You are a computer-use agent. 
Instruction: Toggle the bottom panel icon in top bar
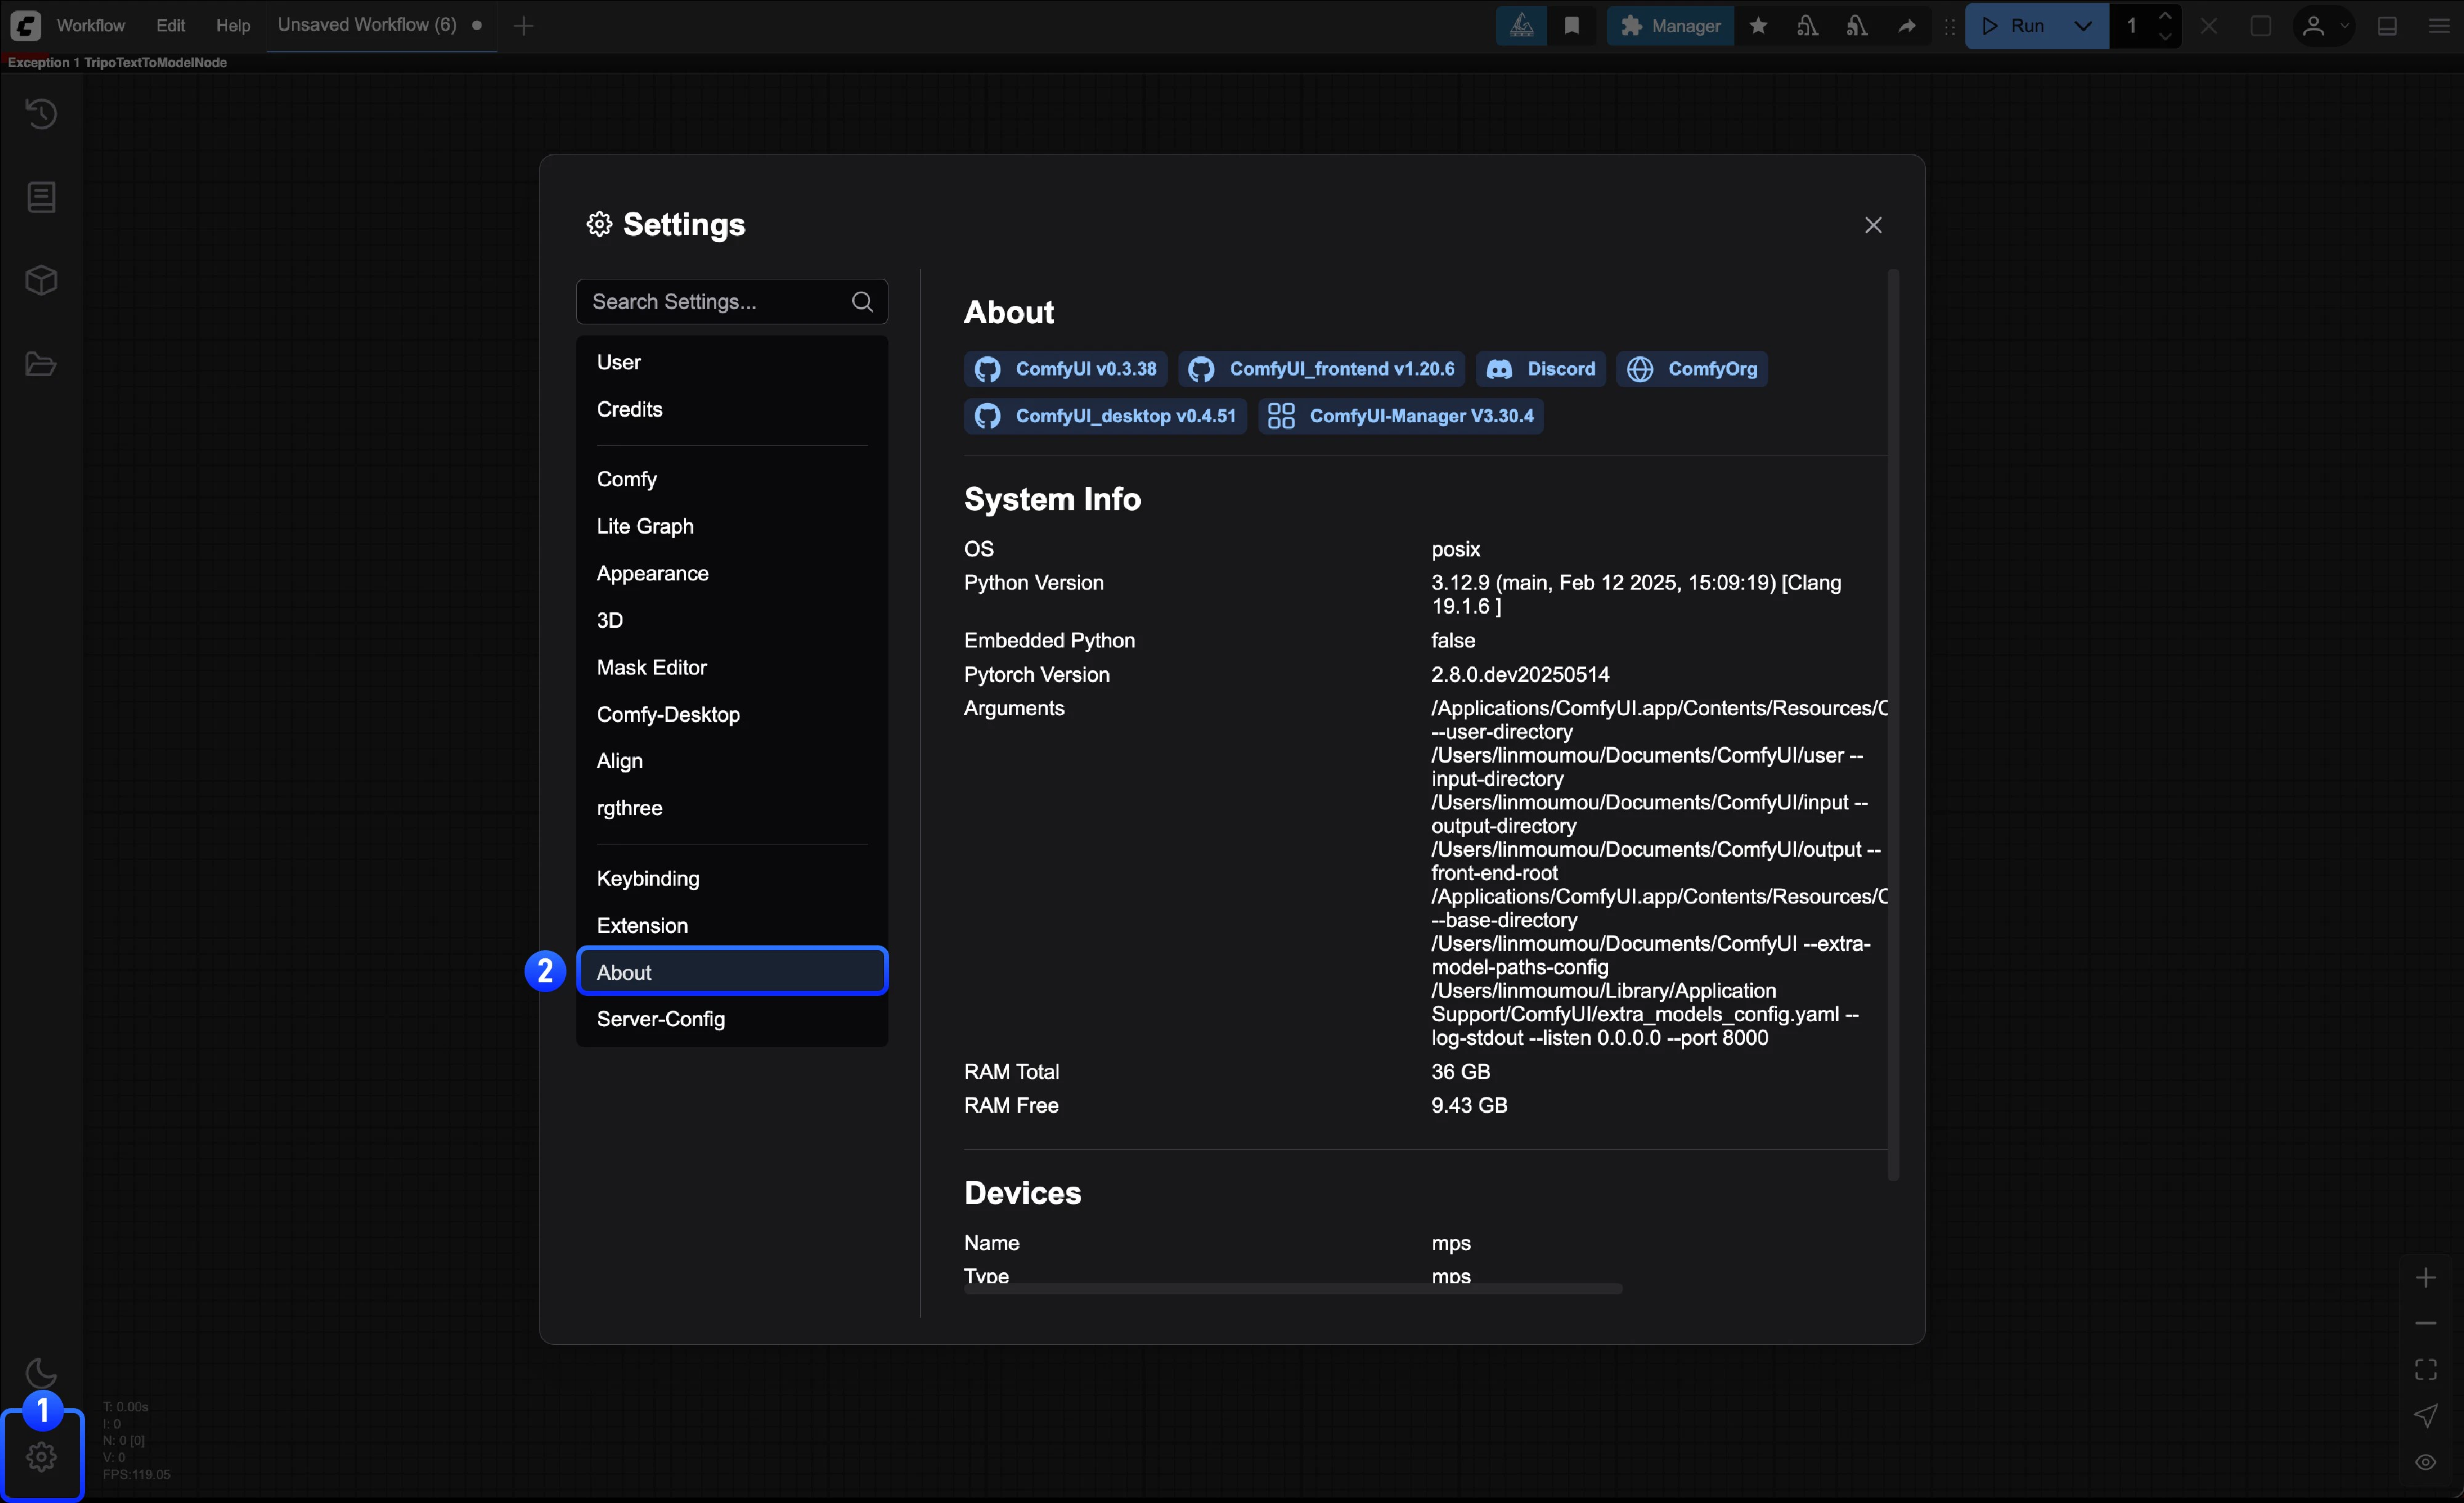2387,26
